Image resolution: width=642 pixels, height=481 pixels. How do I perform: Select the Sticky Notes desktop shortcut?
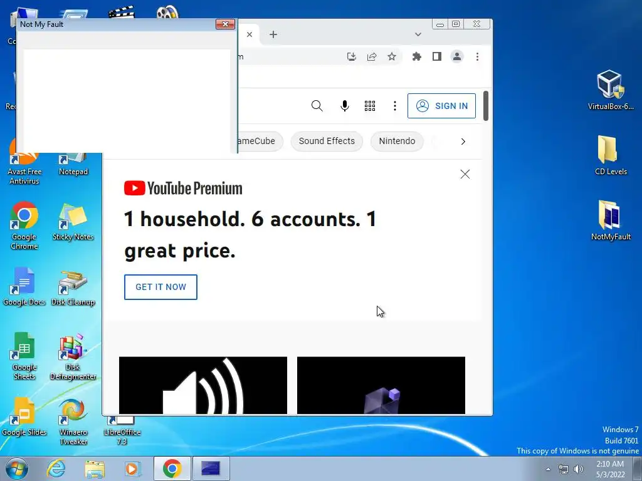73,222
